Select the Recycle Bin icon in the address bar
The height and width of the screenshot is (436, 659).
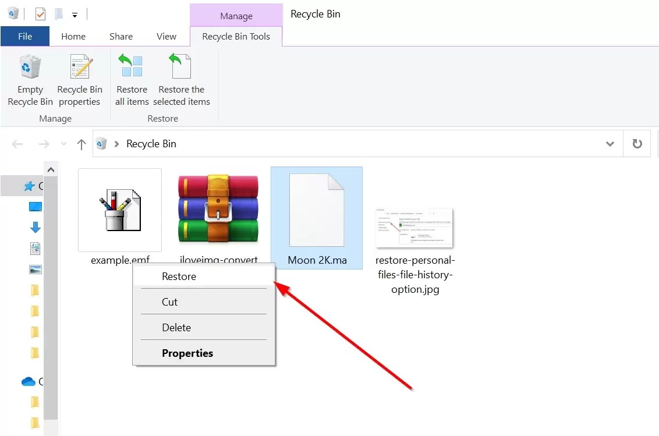[x=101, y=143]
